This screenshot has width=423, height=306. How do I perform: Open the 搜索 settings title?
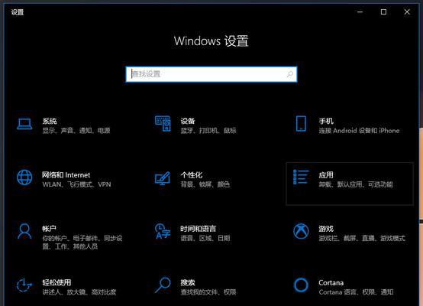[x=188, y=282]
